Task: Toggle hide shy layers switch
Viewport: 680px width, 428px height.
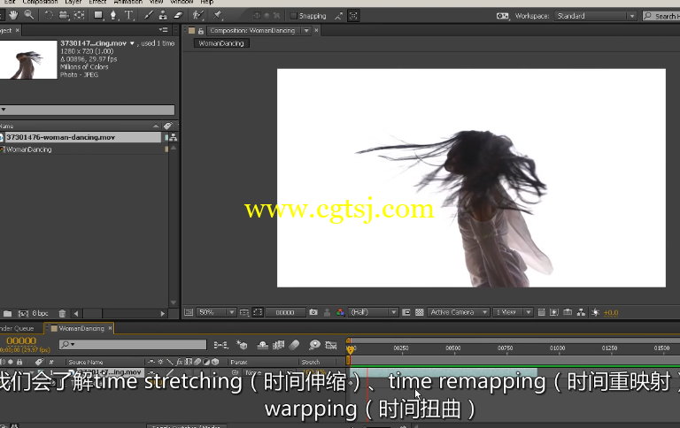Action: (x=263, y=345)
